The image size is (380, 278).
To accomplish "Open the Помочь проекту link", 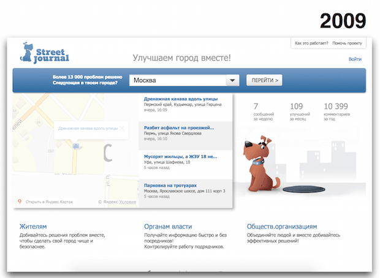I will tap(348, 43).
